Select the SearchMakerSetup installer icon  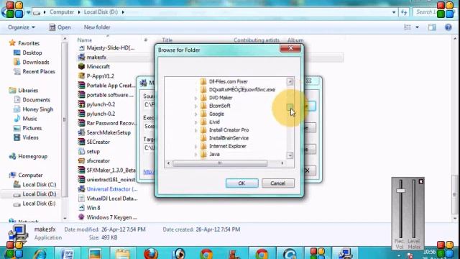[81, 132]
